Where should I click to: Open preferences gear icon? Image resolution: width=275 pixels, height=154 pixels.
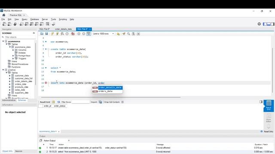[x=259, y=24]
